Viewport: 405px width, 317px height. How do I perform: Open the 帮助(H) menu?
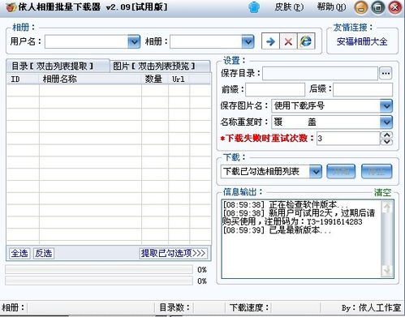[x=331, y=7]
